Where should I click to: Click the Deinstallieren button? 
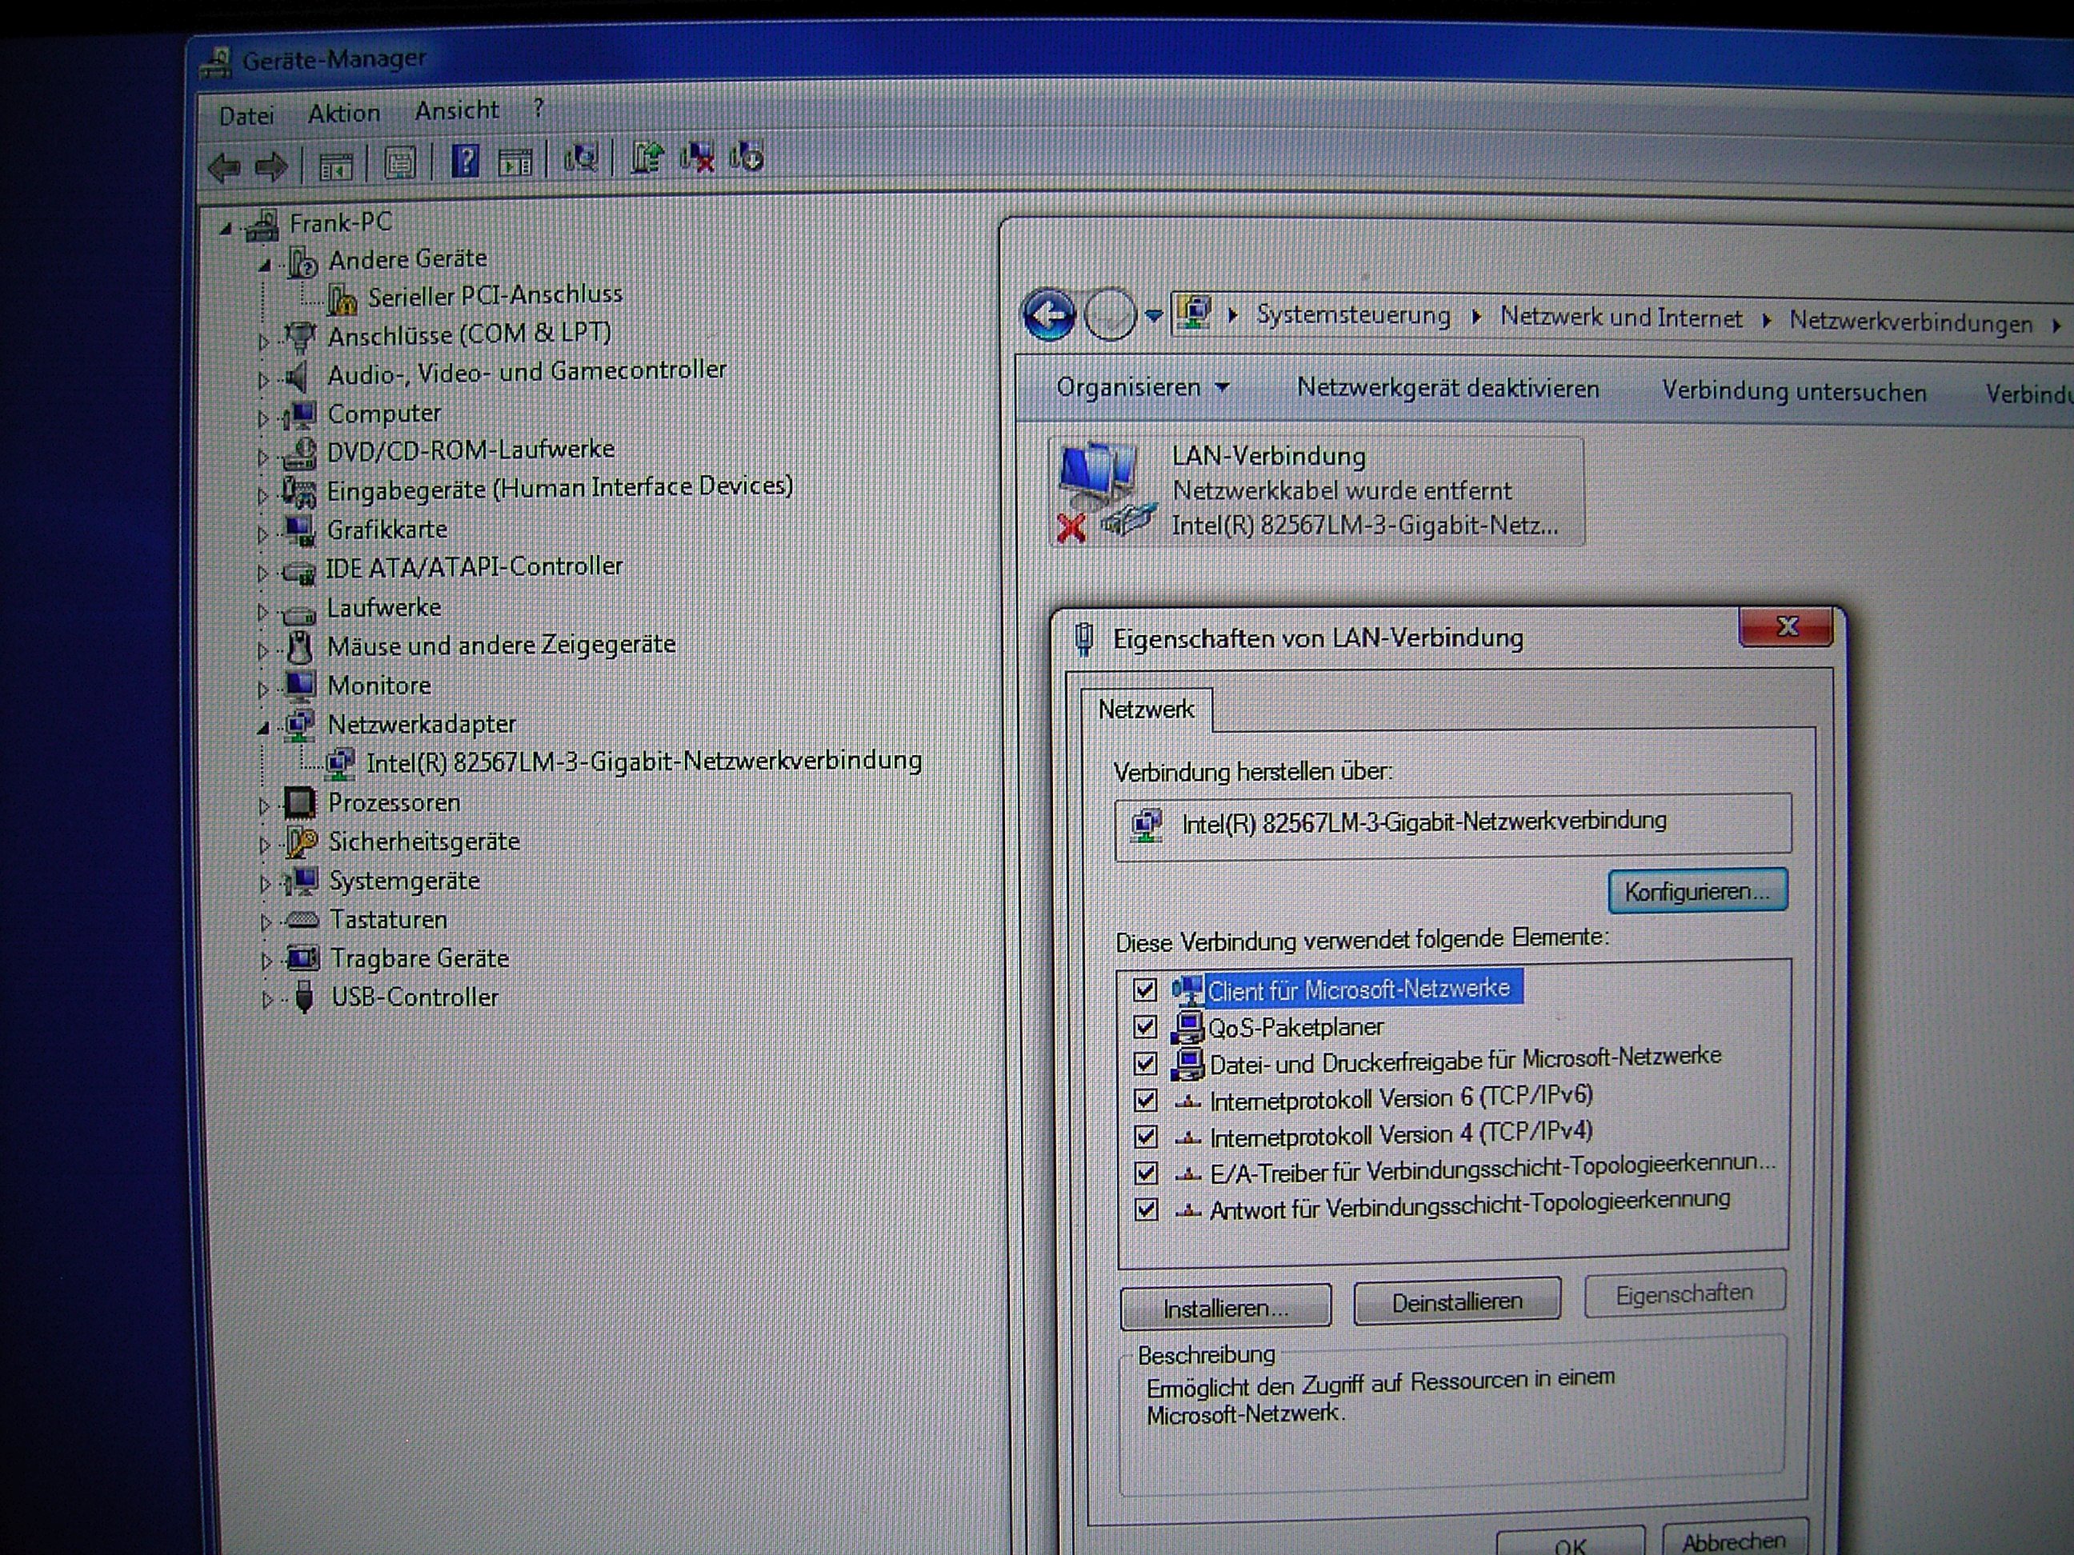point(1456,1302)
